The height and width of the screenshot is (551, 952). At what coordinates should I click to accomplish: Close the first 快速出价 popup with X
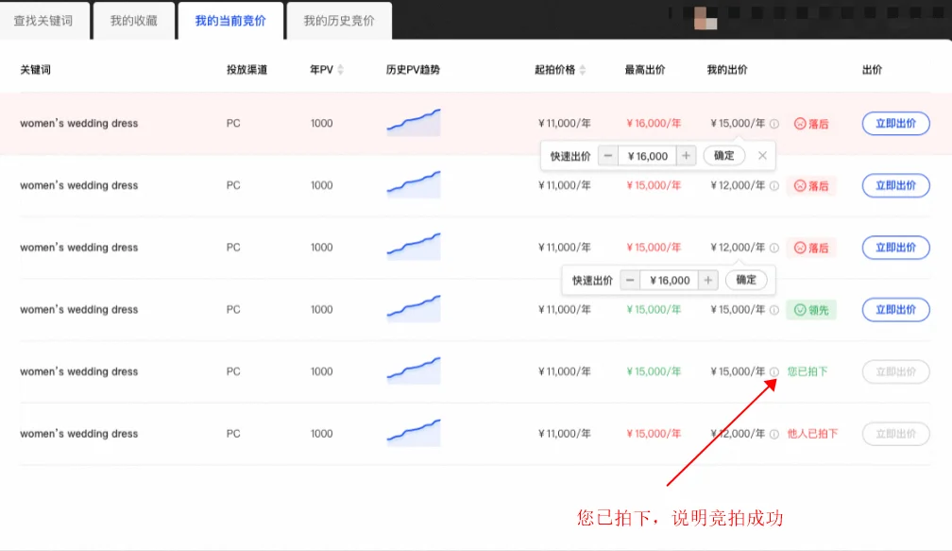tap(762, 156)
